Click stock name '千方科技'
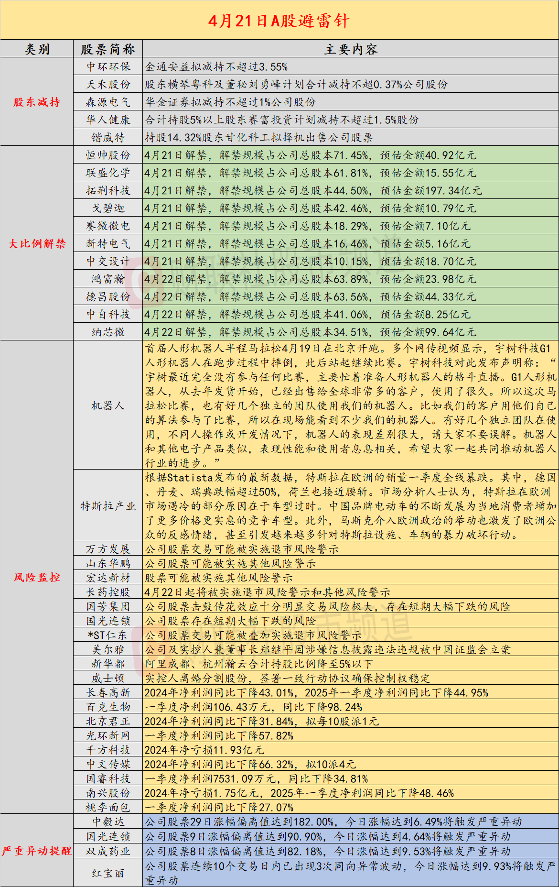The image size is (559, 887). (108, 750)
